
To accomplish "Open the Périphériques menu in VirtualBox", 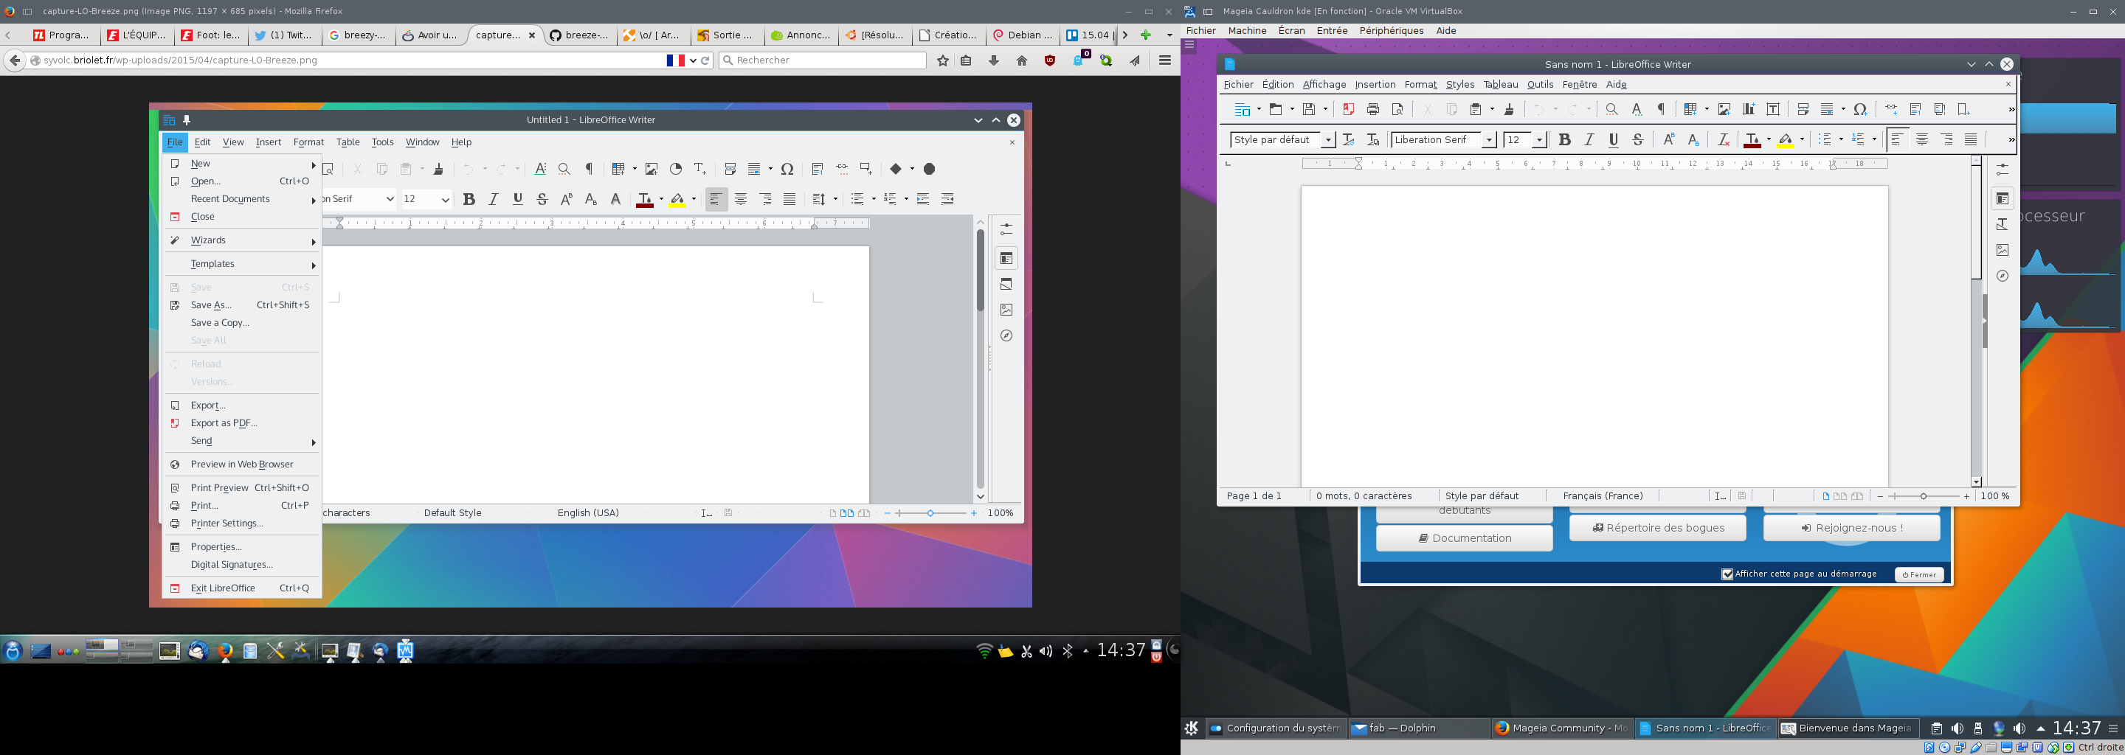I will tap(1392, 30).
